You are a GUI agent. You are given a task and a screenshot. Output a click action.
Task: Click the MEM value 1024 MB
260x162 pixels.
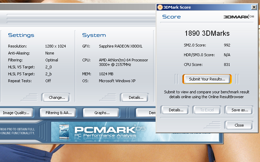[106, 74]
